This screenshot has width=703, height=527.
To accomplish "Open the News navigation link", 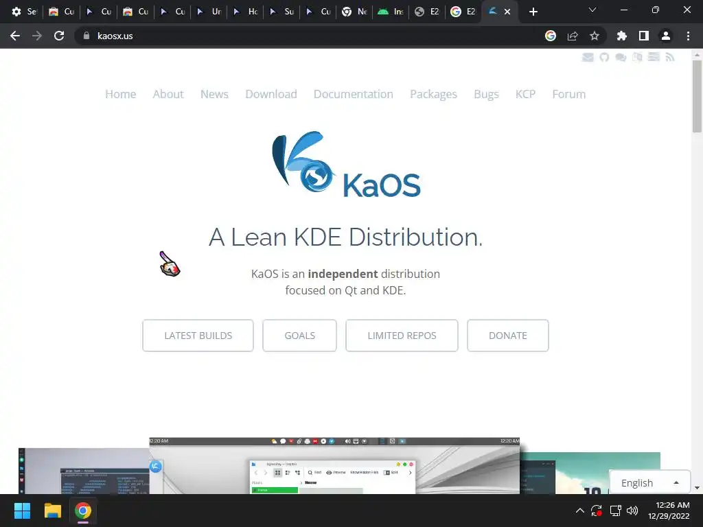I will click(x=214, y=94).
